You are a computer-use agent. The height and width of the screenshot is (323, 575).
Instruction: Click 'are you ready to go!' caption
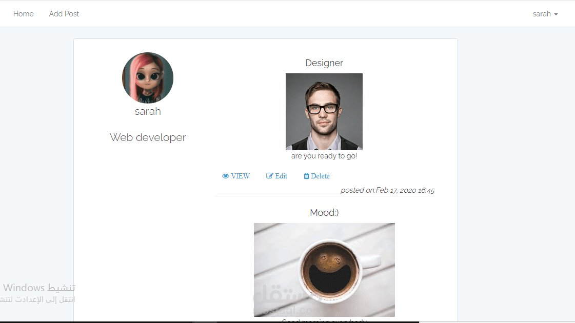pos(324,156)
